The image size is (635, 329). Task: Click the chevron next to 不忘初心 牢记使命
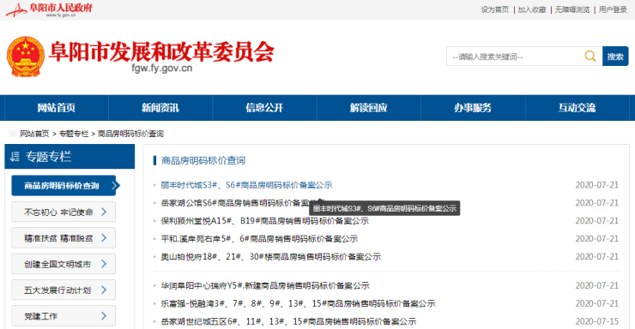point(104,212)
